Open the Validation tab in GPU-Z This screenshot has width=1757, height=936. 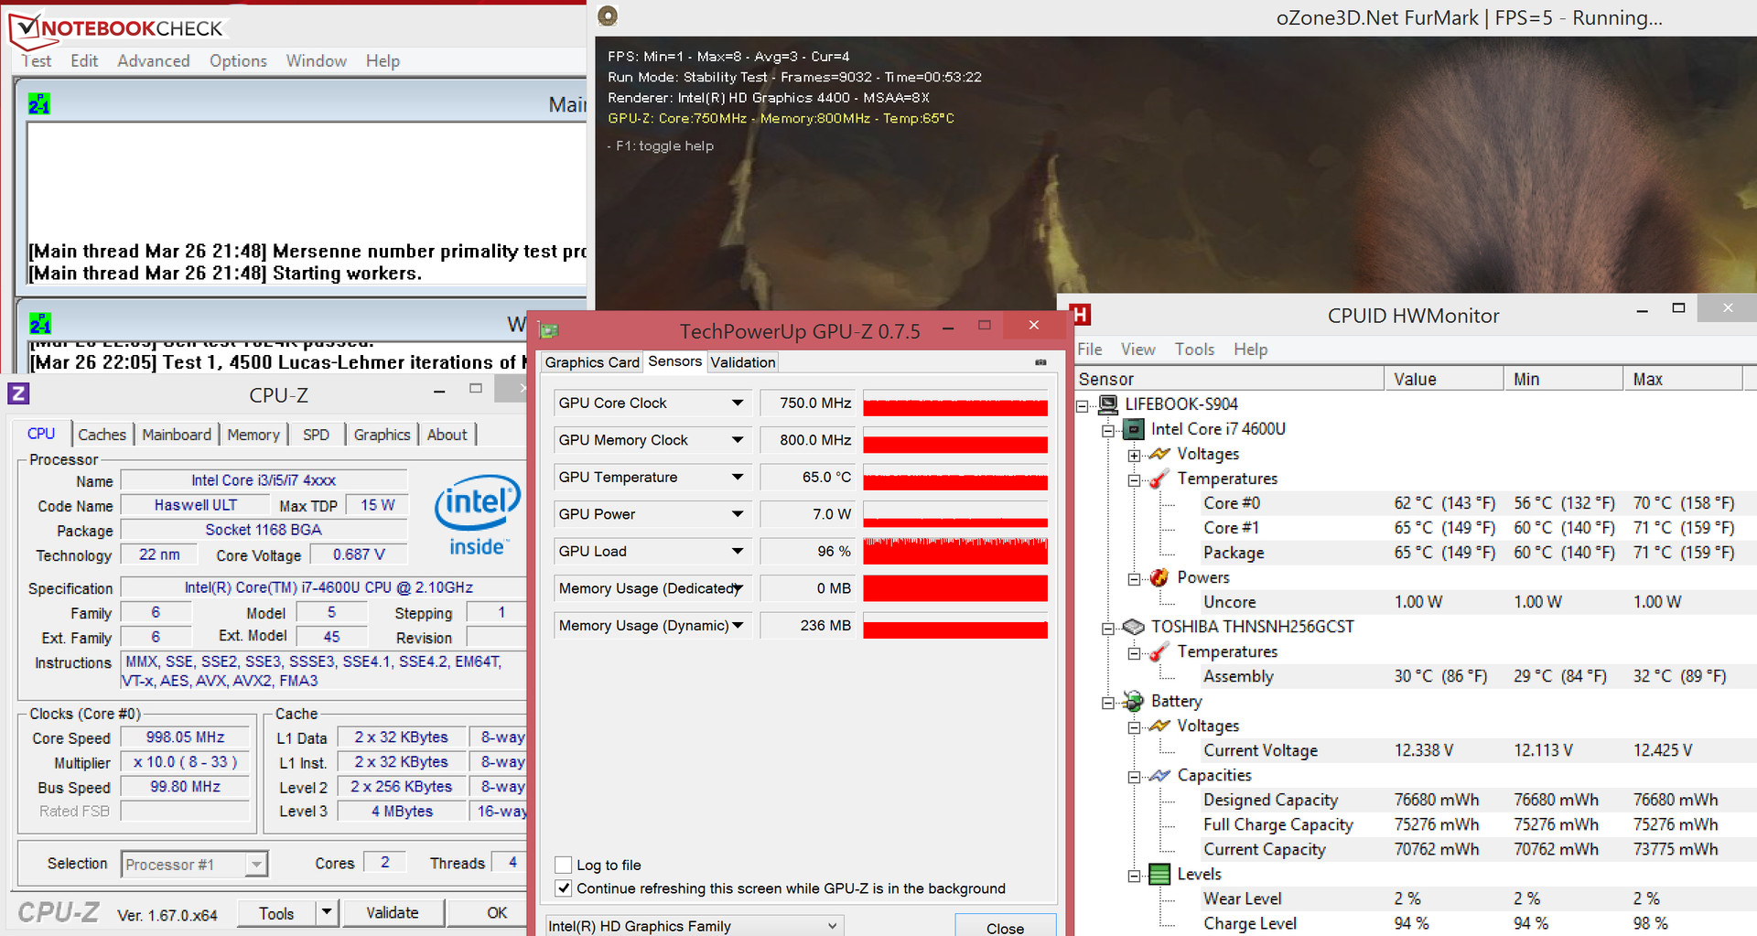pos(743,362)
